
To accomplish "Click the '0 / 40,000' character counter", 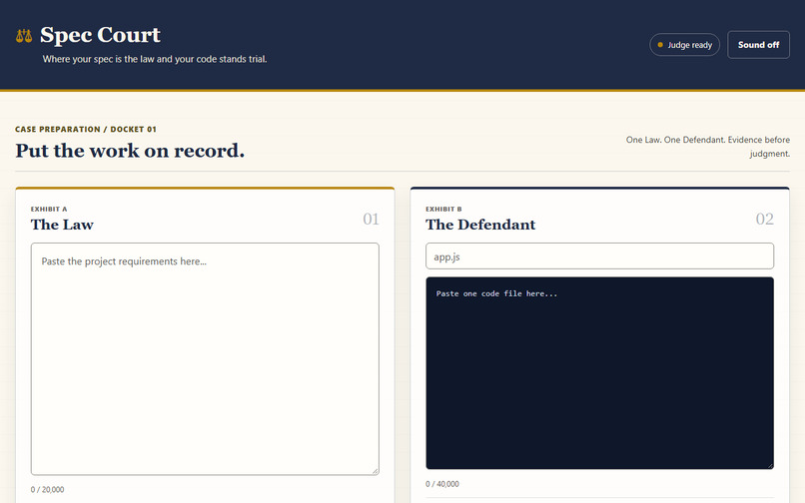I will 442,484.
